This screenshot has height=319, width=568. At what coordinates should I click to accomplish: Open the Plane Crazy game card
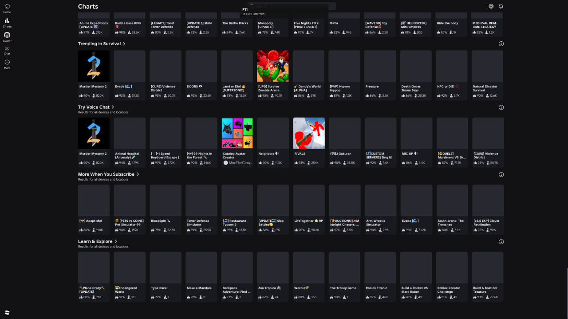pyautogui.click(x=94, y=277)
